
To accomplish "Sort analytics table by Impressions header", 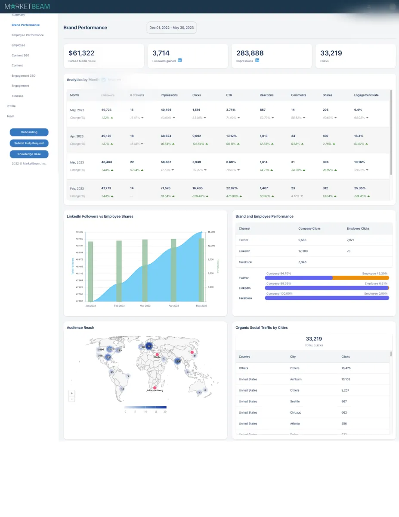I will [169, 95].
